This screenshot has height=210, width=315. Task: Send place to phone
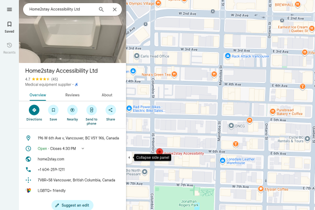click(x=91, y=115)
